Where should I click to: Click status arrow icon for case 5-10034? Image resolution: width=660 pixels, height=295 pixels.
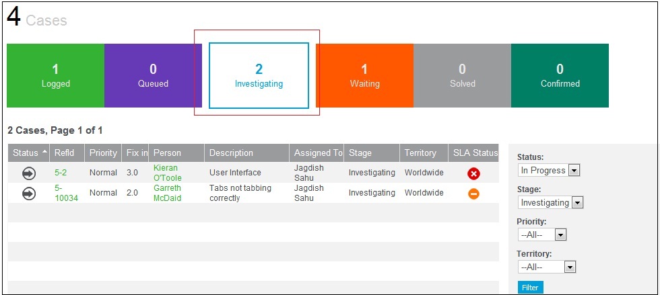point(29,194)
